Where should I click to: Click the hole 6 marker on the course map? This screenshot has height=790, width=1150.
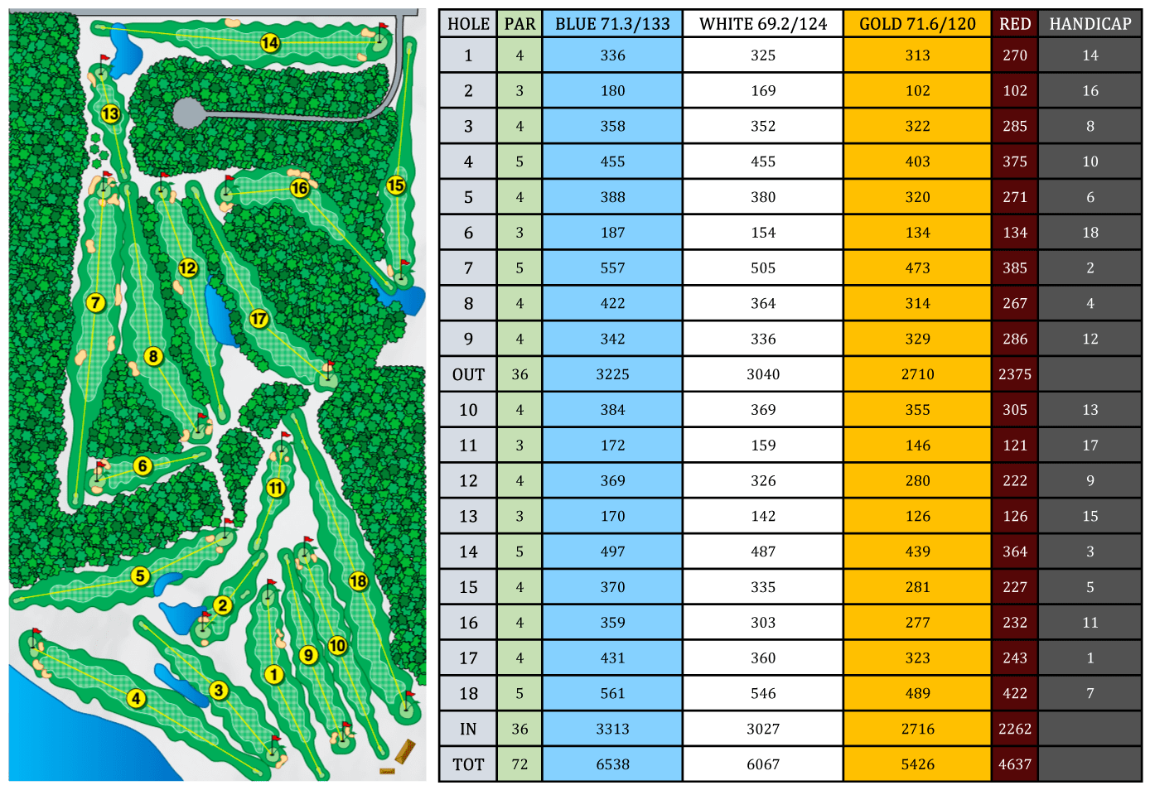(x=143, y=466)
